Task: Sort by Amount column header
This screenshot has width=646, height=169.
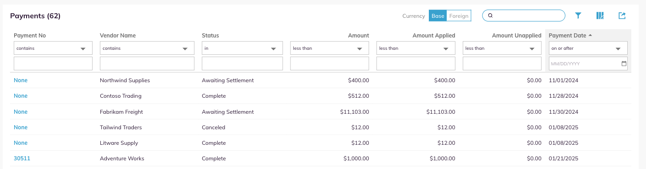Action: [x=358, y=36]
